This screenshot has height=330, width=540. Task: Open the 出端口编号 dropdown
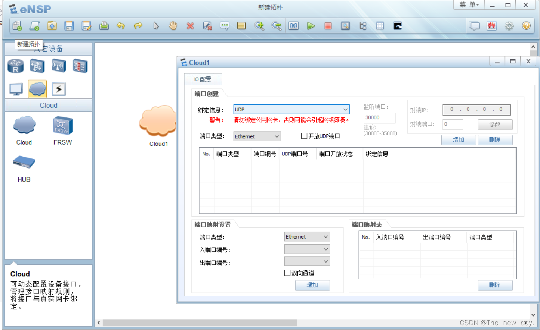pyautogui.click(x=307, y=261)
